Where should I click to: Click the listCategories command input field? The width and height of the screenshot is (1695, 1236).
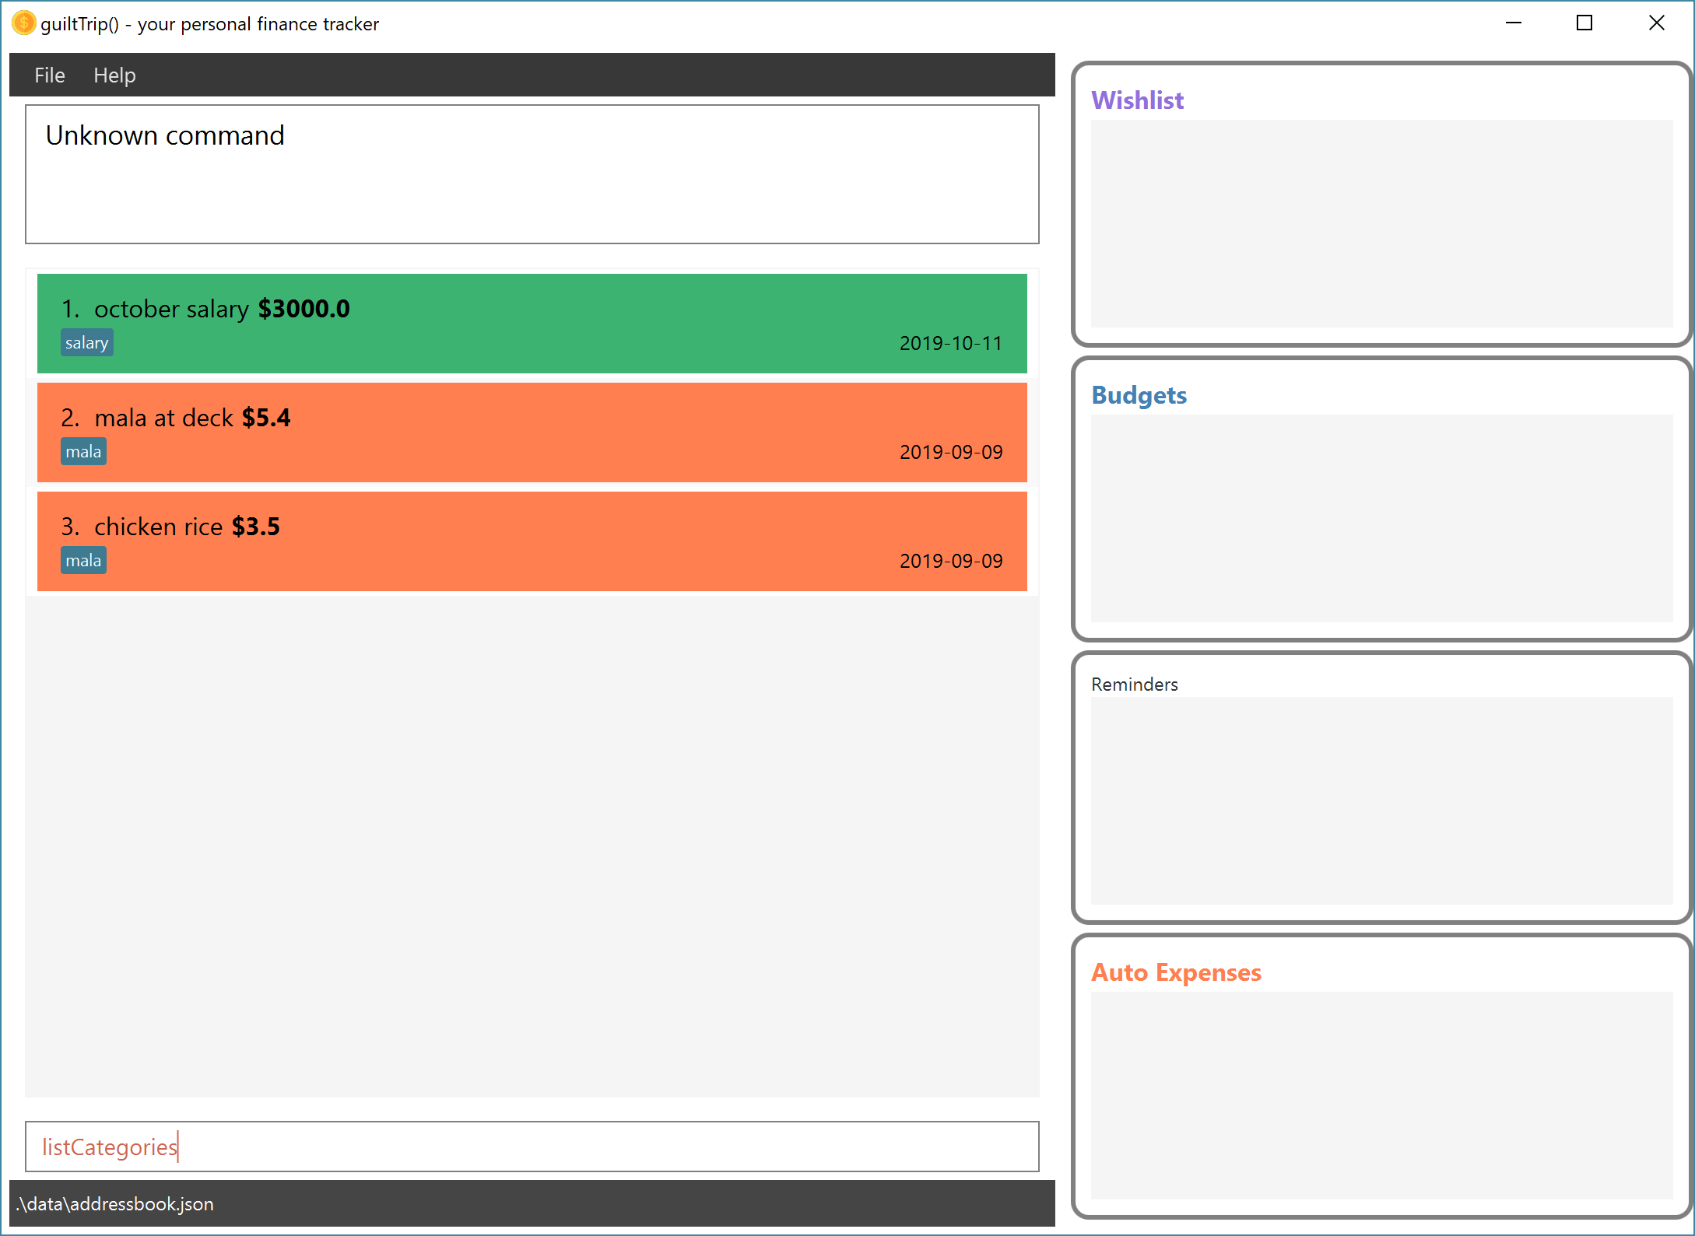[532, 1147]
